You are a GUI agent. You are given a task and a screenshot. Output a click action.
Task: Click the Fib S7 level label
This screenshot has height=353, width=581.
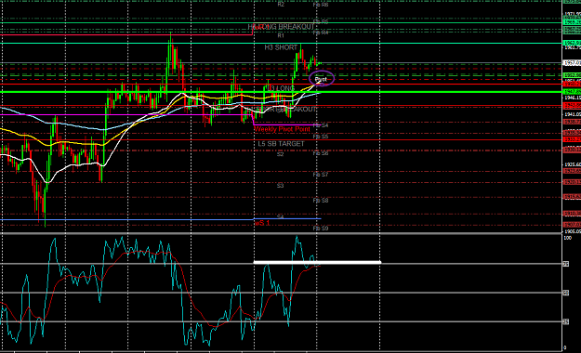pos(321,175)
